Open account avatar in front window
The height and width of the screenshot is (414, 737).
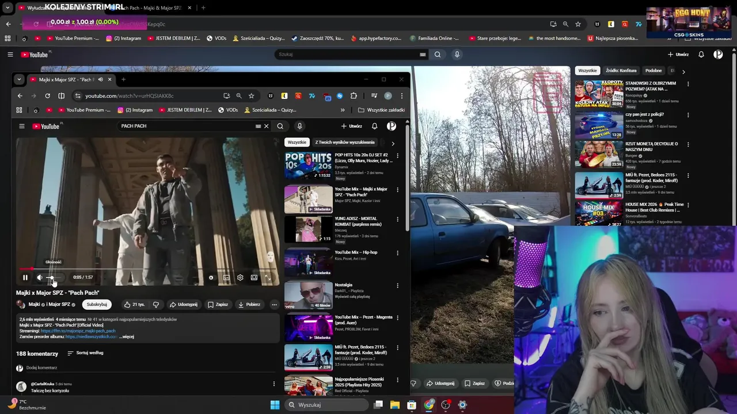point(392,126)
